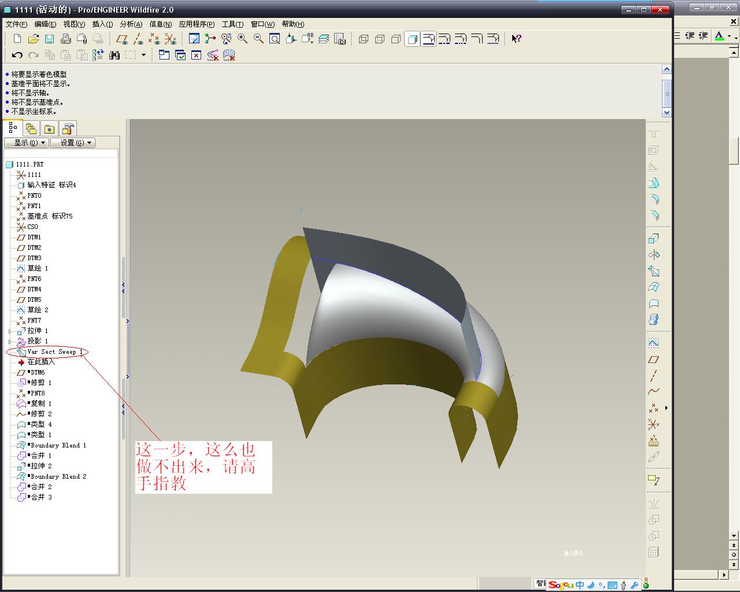The height and width of the screenshot is (592, 740).
Task: Switch to the favorites navigator tab
Action: click(x=50, y=128)
